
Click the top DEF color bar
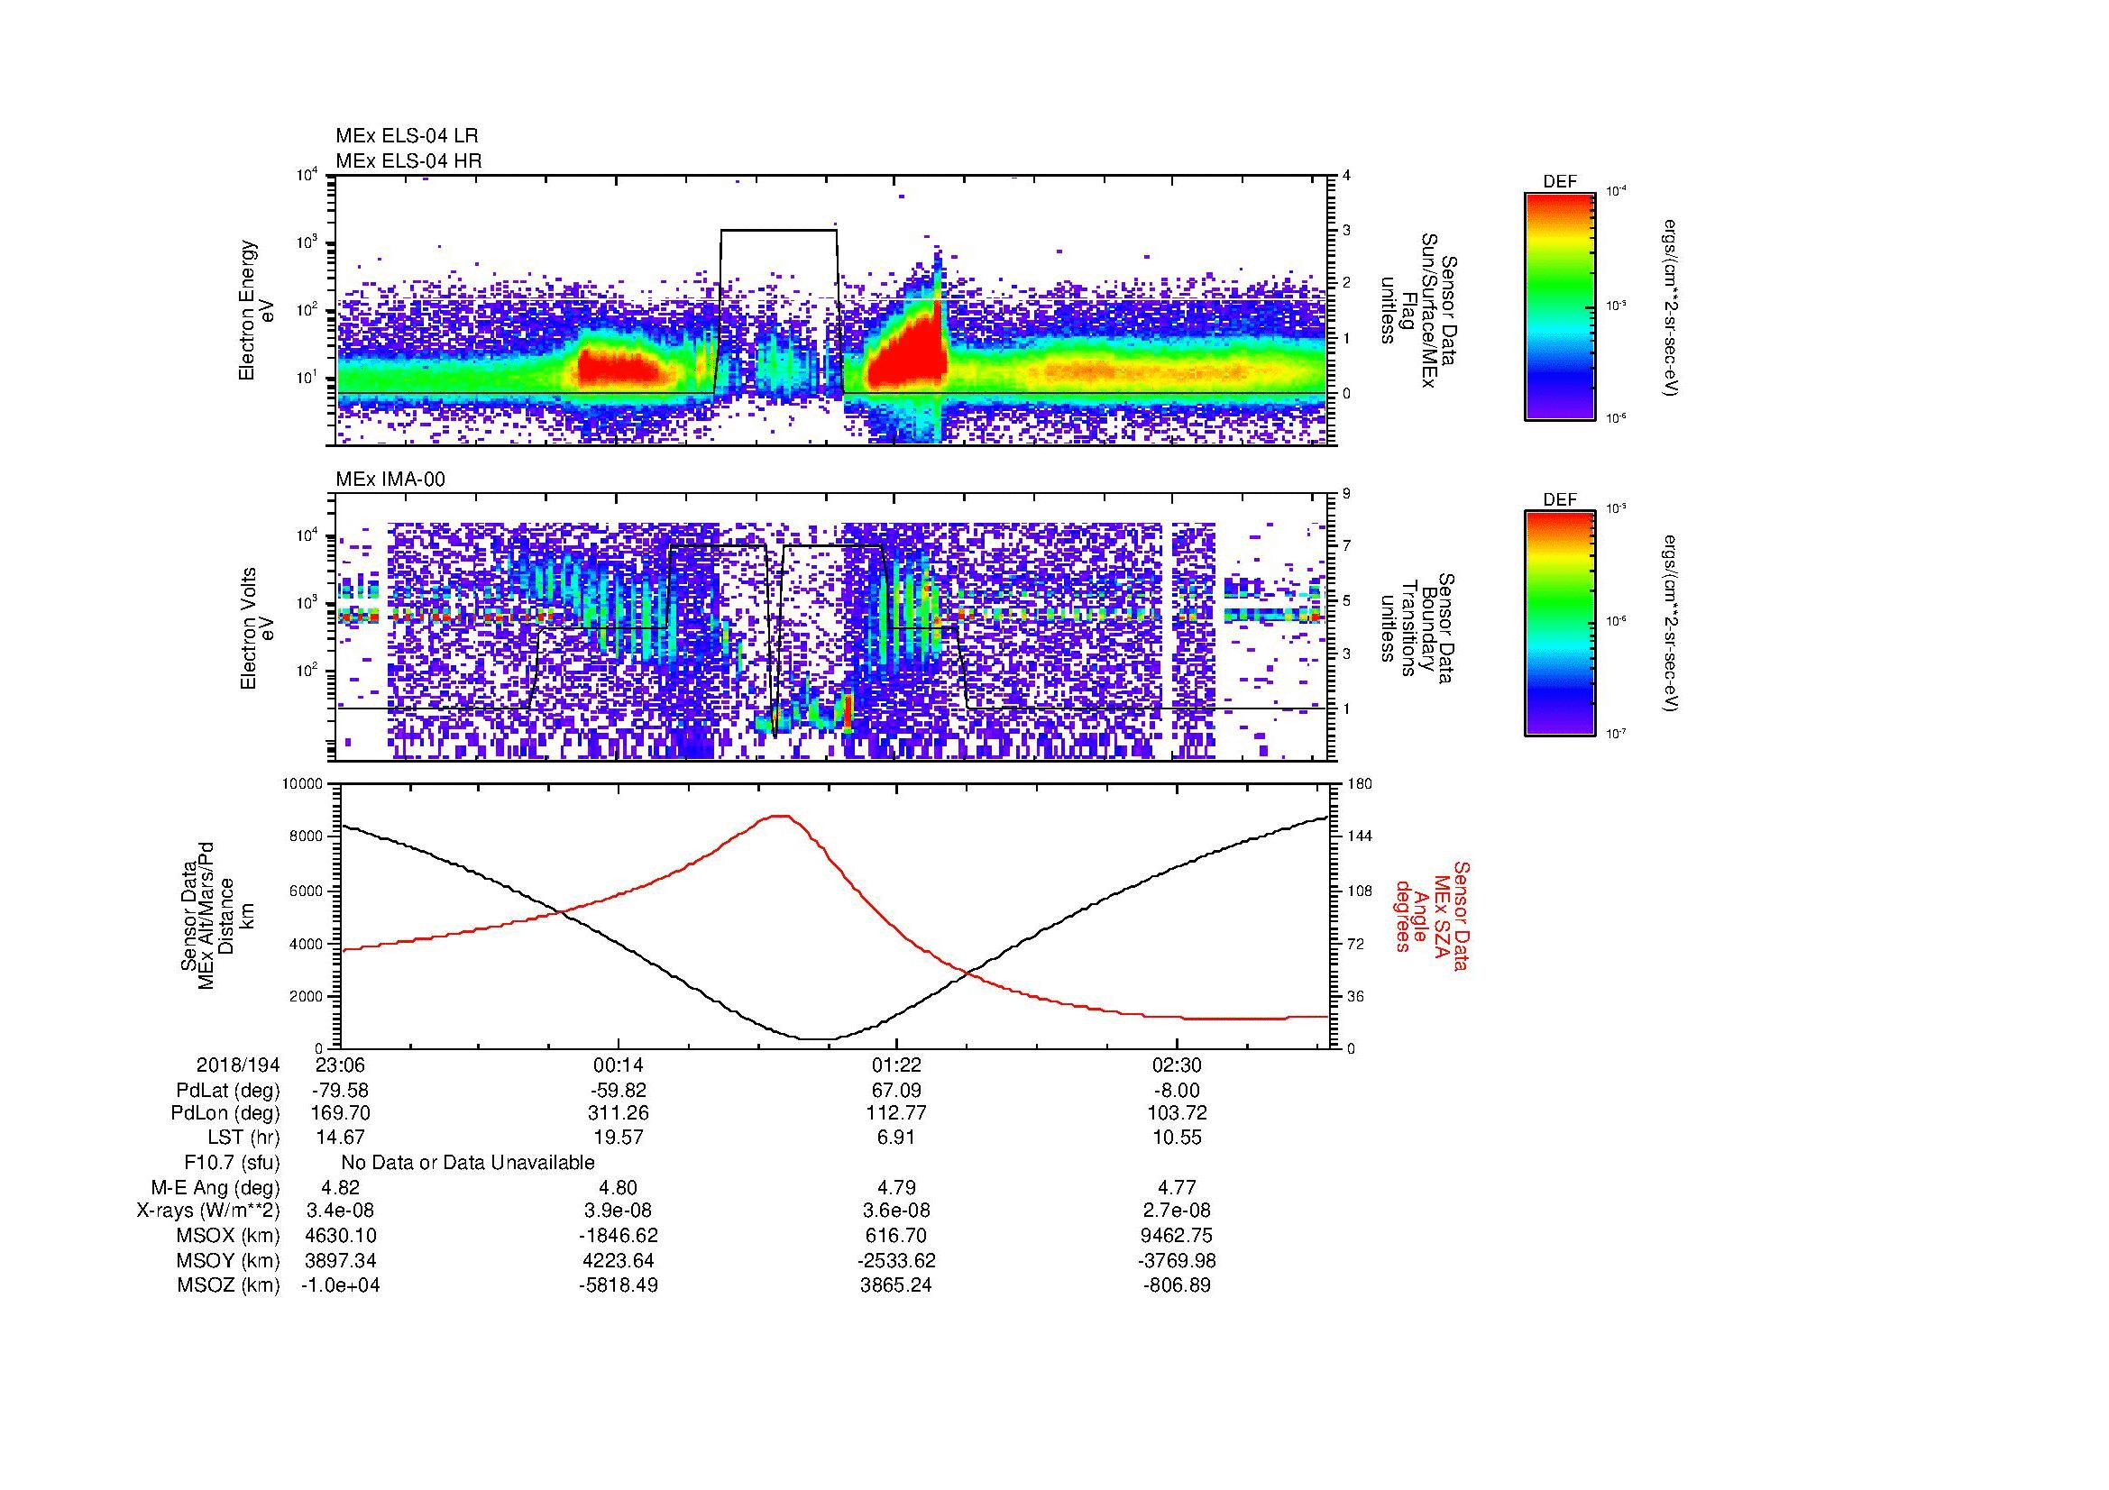1559,306
